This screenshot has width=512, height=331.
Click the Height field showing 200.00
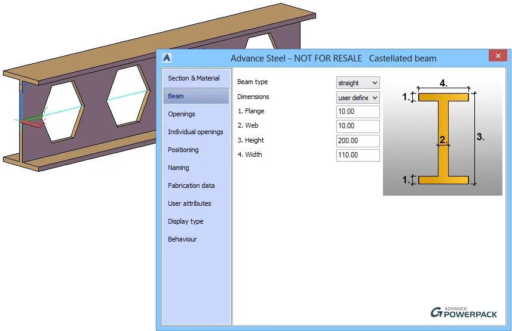(358, 141)
